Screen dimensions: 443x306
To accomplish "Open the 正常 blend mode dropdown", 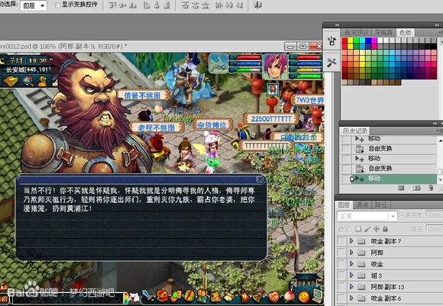I will point(367,216).
